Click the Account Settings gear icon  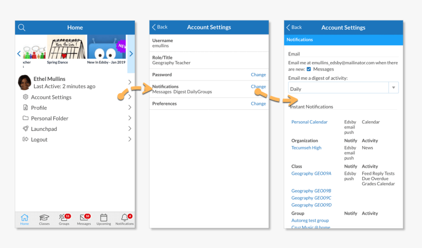tap(26, 97)
